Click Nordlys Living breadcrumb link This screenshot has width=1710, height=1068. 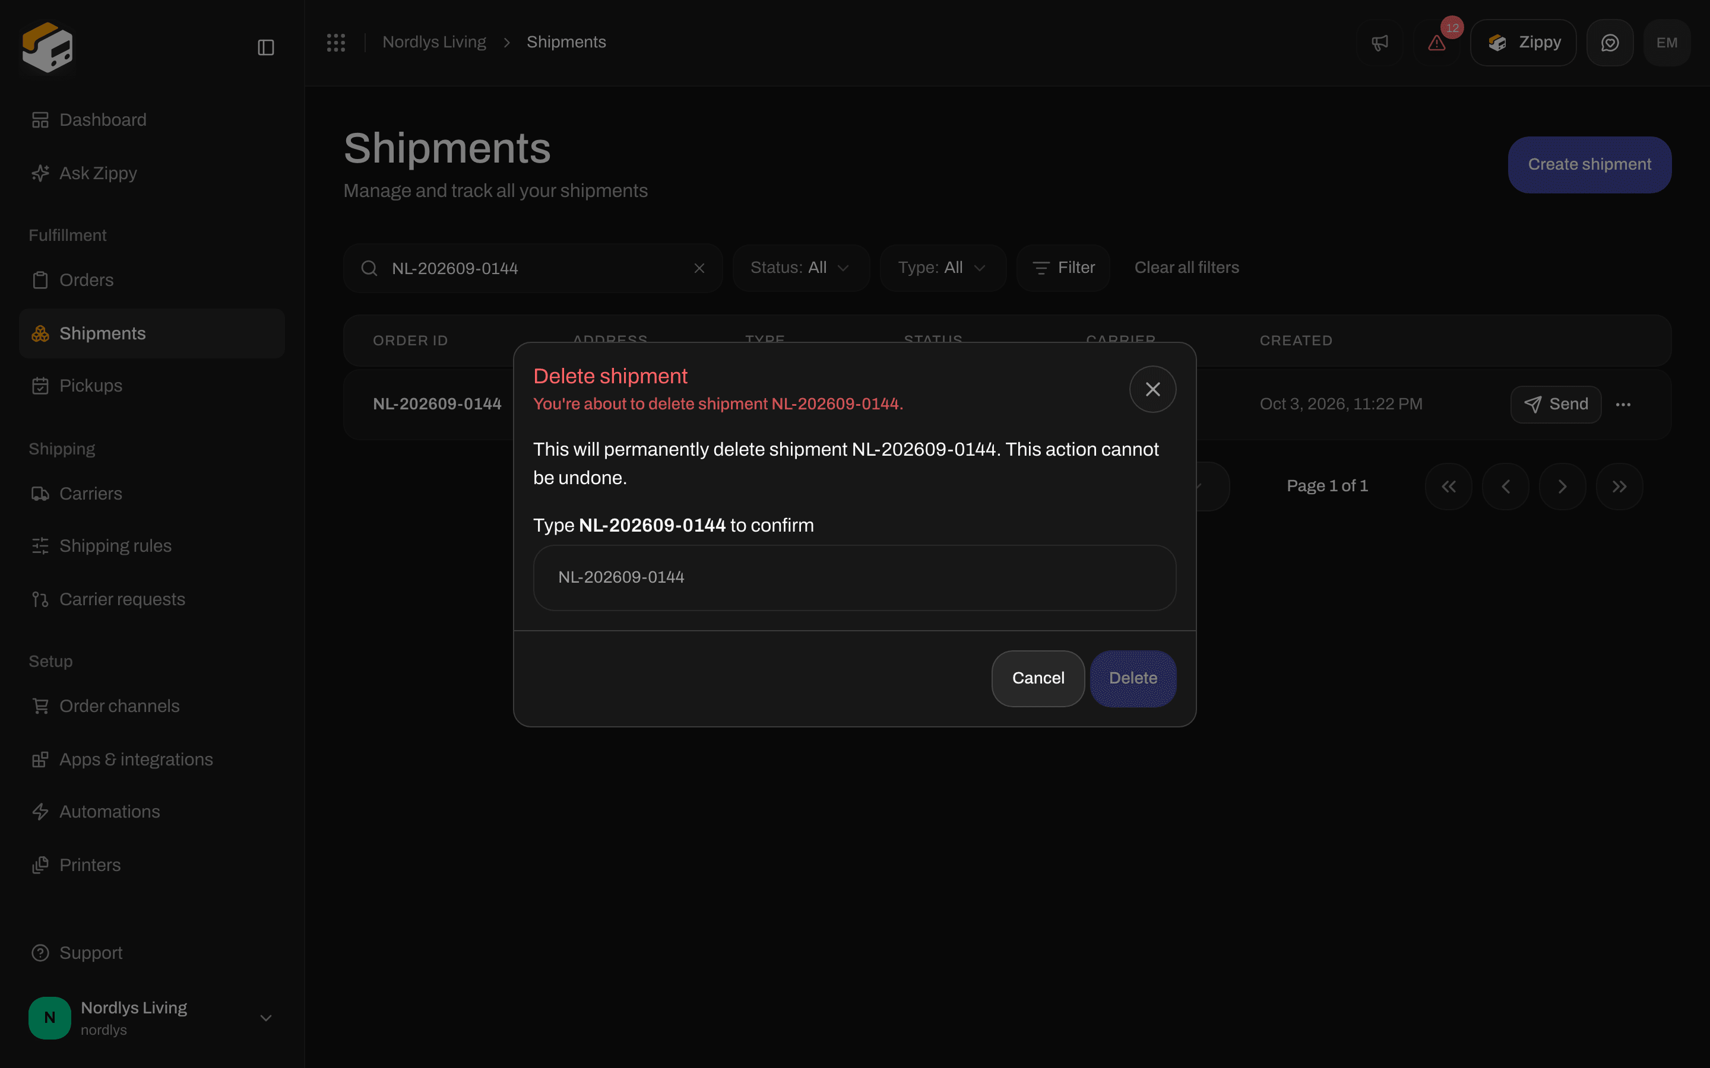coord(434,42)
